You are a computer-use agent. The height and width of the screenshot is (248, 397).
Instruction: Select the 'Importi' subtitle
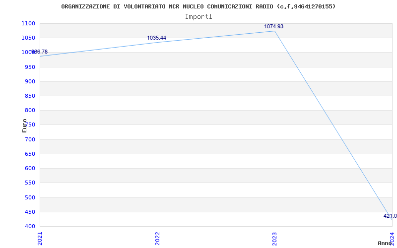click(198, 17)
